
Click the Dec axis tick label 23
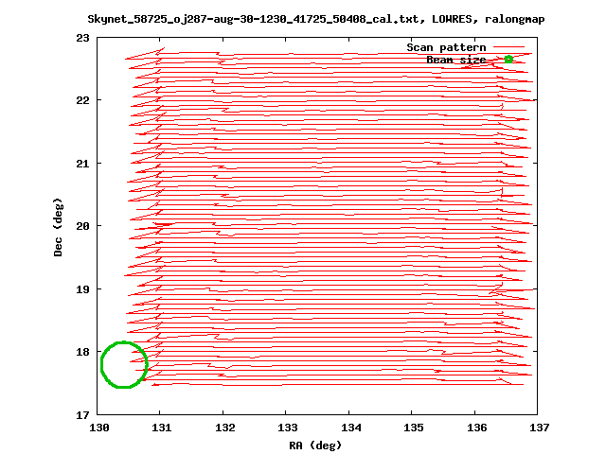tap(82, 38)
